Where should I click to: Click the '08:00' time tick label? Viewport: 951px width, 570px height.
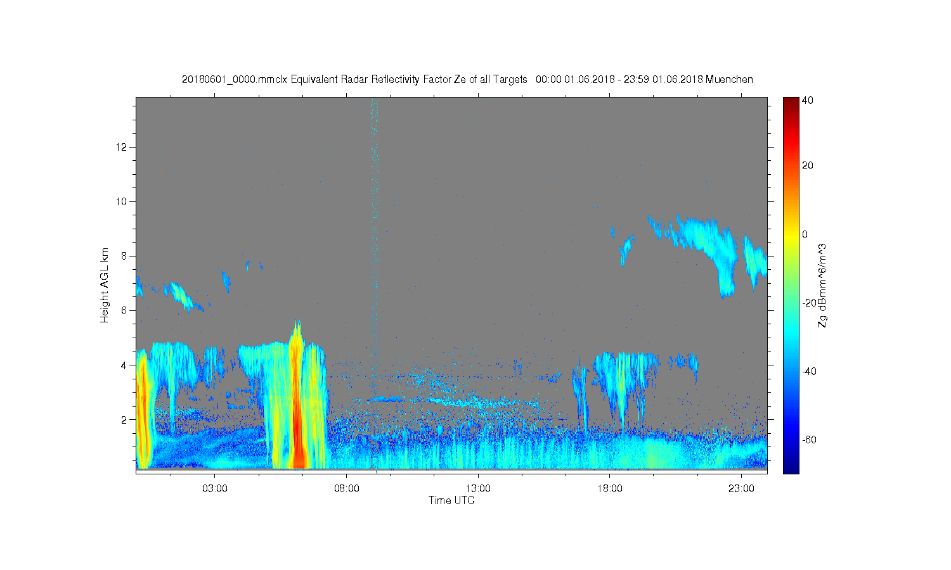[x=347, y=489]
